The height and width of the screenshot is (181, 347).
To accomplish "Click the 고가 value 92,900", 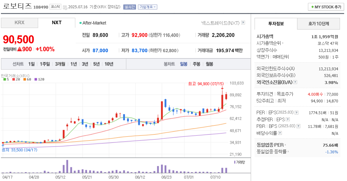I will pos(139,35).
